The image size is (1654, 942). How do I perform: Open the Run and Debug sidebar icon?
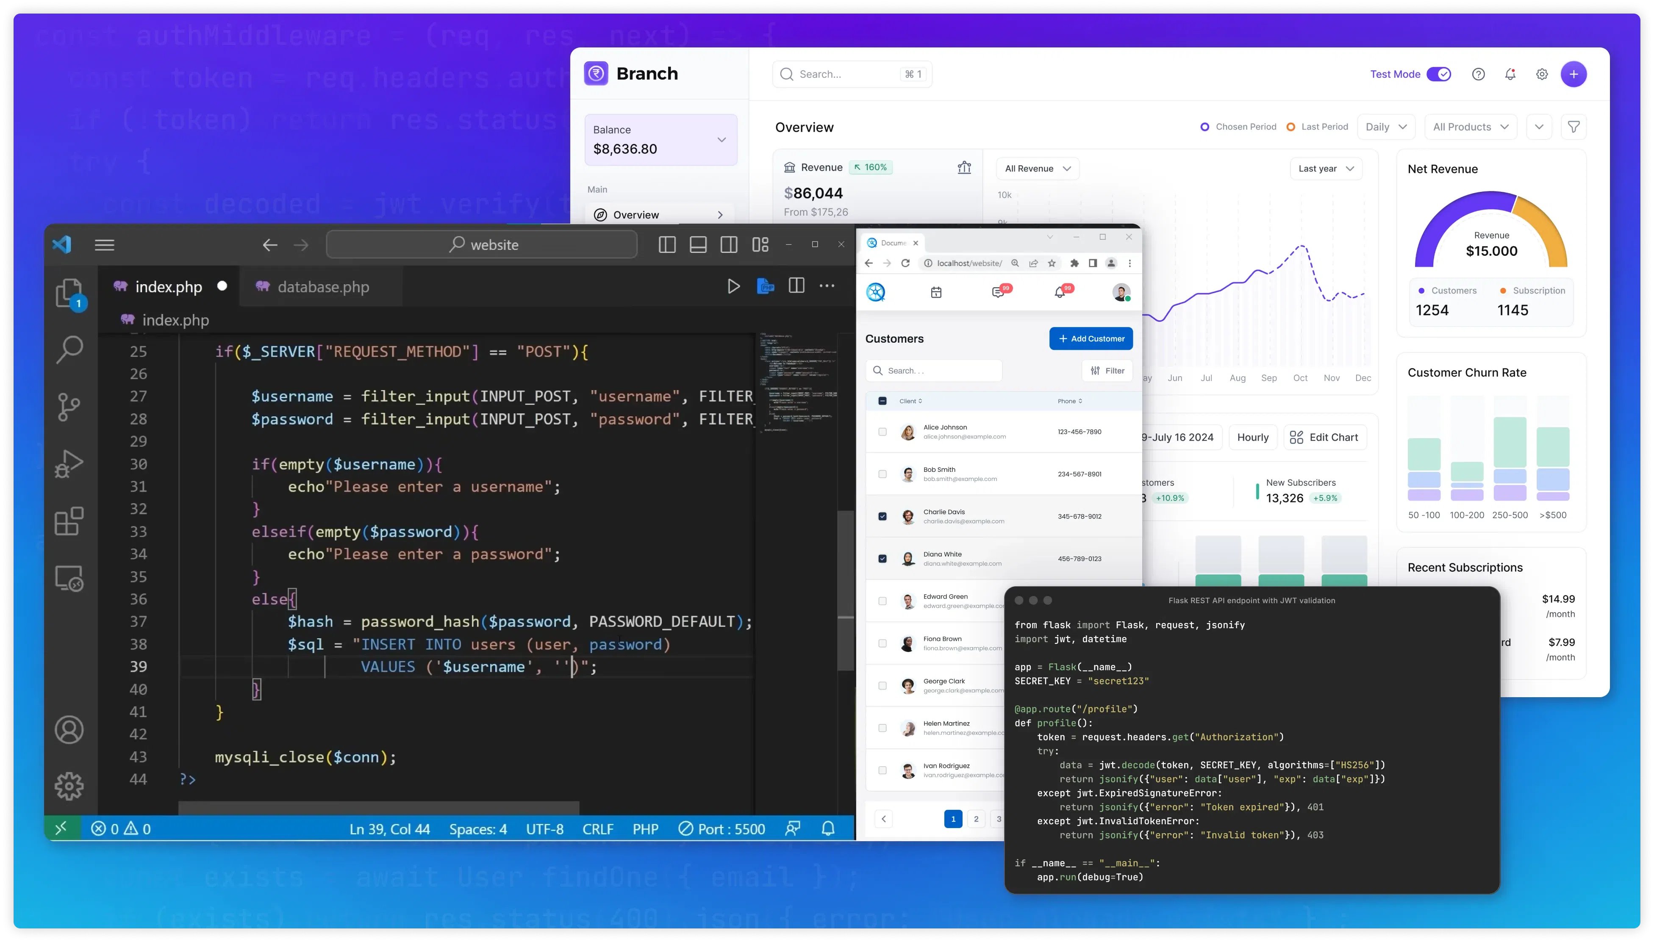click(x=69, y=464)
